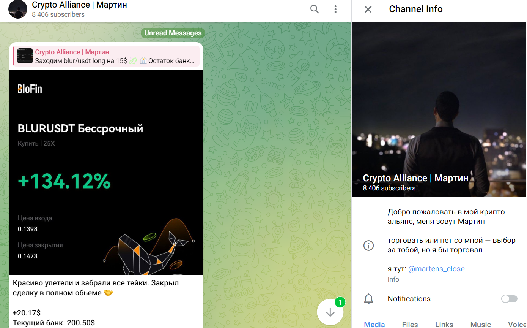527x328 pixels.
Task: Click the Unread Messages label
Action: pos(173,33)
